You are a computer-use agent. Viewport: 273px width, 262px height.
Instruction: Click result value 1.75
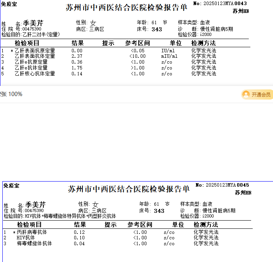(x=77, y=68)
